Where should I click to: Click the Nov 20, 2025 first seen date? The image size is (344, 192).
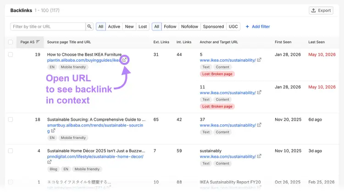pos(288,119)
